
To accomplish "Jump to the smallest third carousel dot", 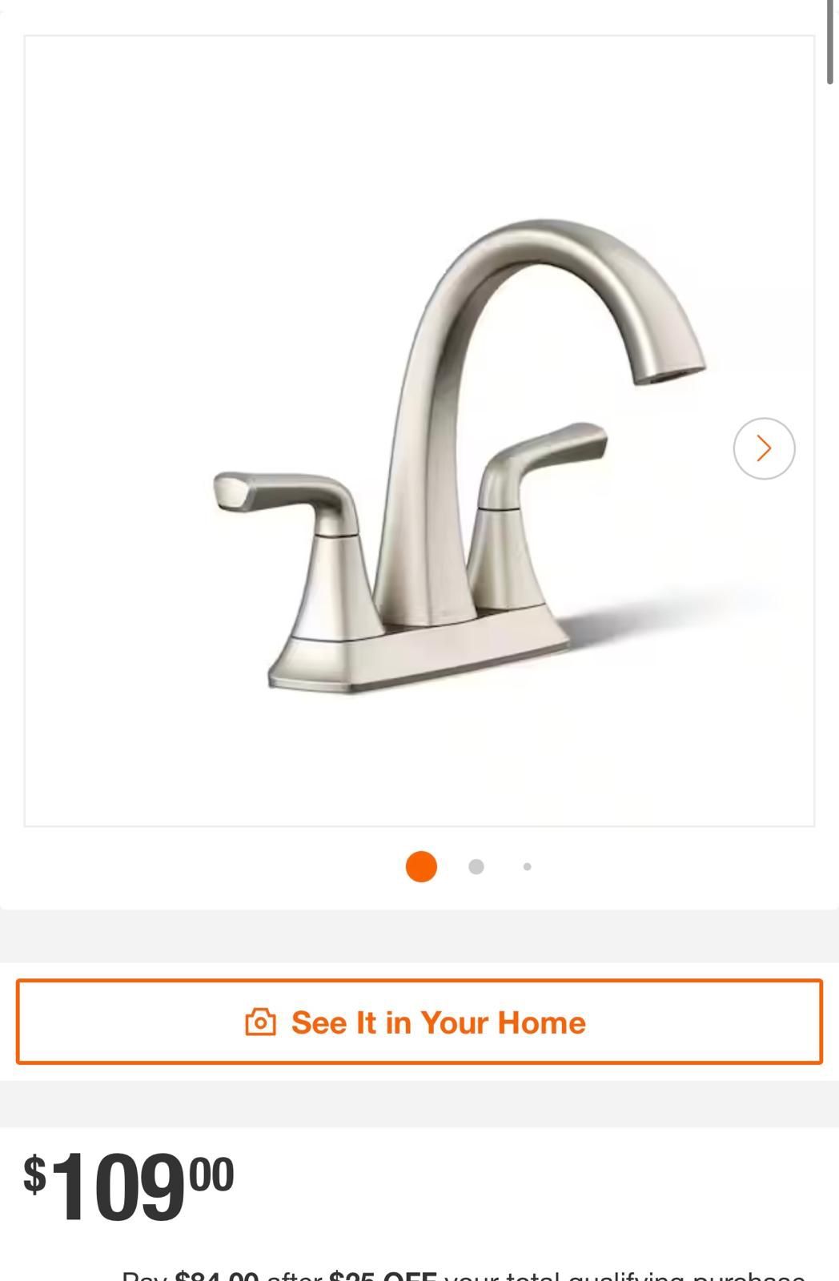I will (527, 866).
